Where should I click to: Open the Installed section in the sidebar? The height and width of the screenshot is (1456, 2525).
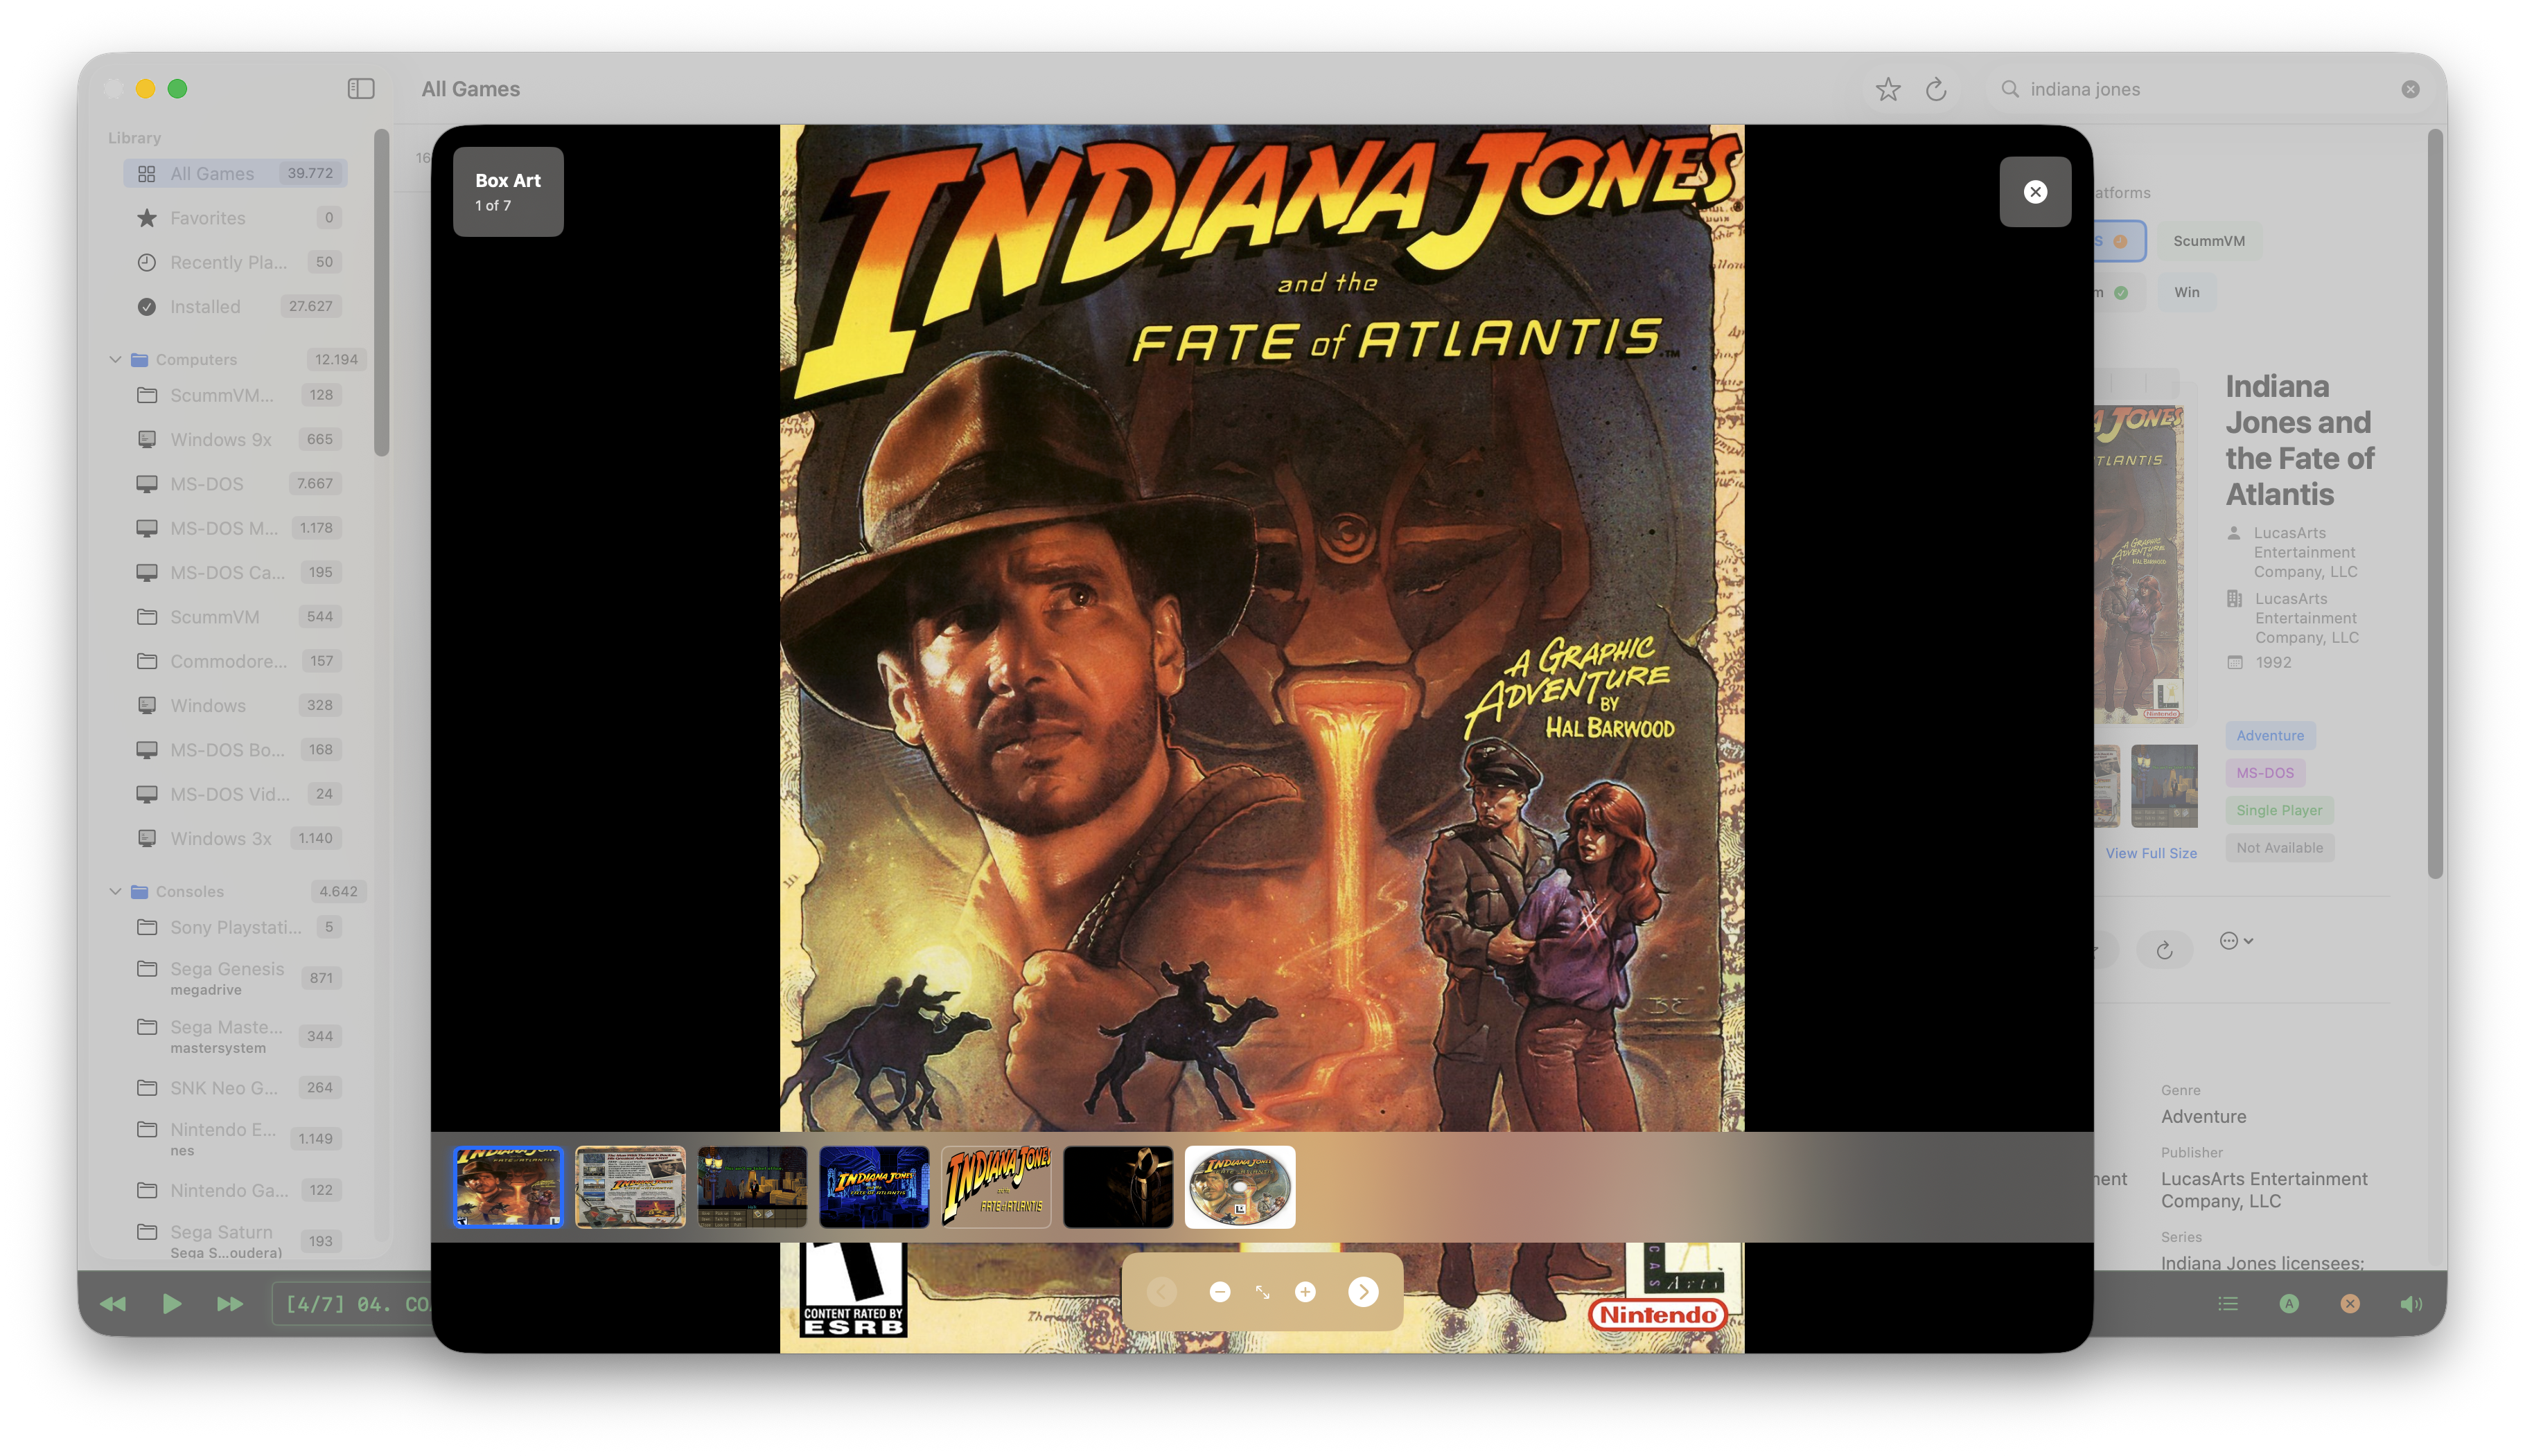coord(204,306)
